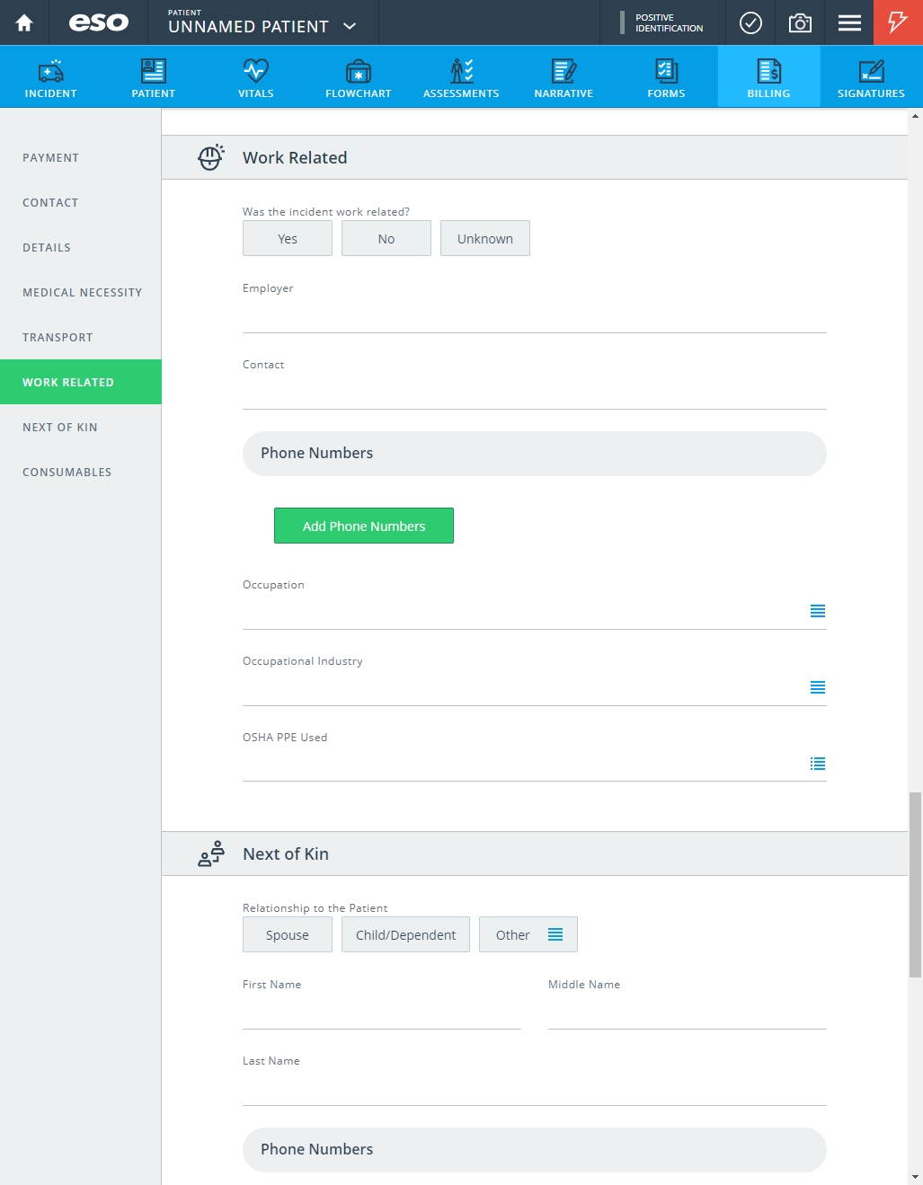Open the camera capture icon
The image size is (923, 1185).
point(800,22)
